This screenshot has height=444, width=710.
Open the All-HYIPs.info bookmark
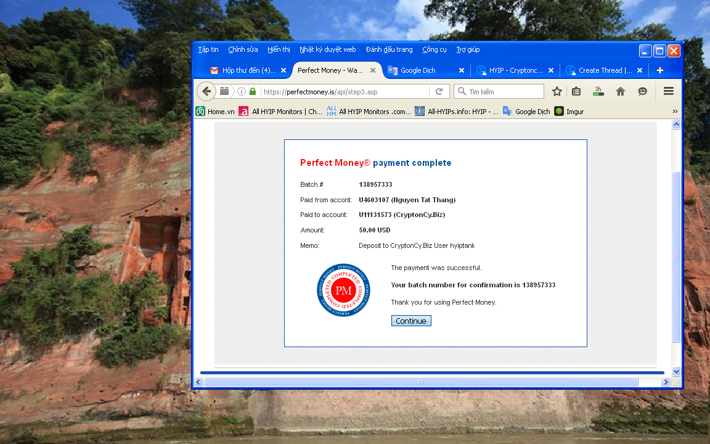(x=457, y=112)
